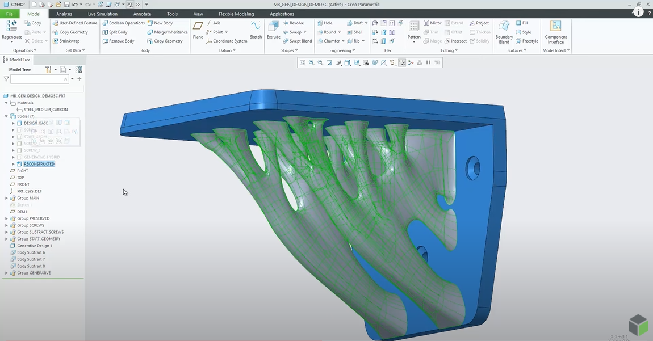Open the Shapes group dropdown
Viewport: 653px width, 341px height.
point(290,50)
